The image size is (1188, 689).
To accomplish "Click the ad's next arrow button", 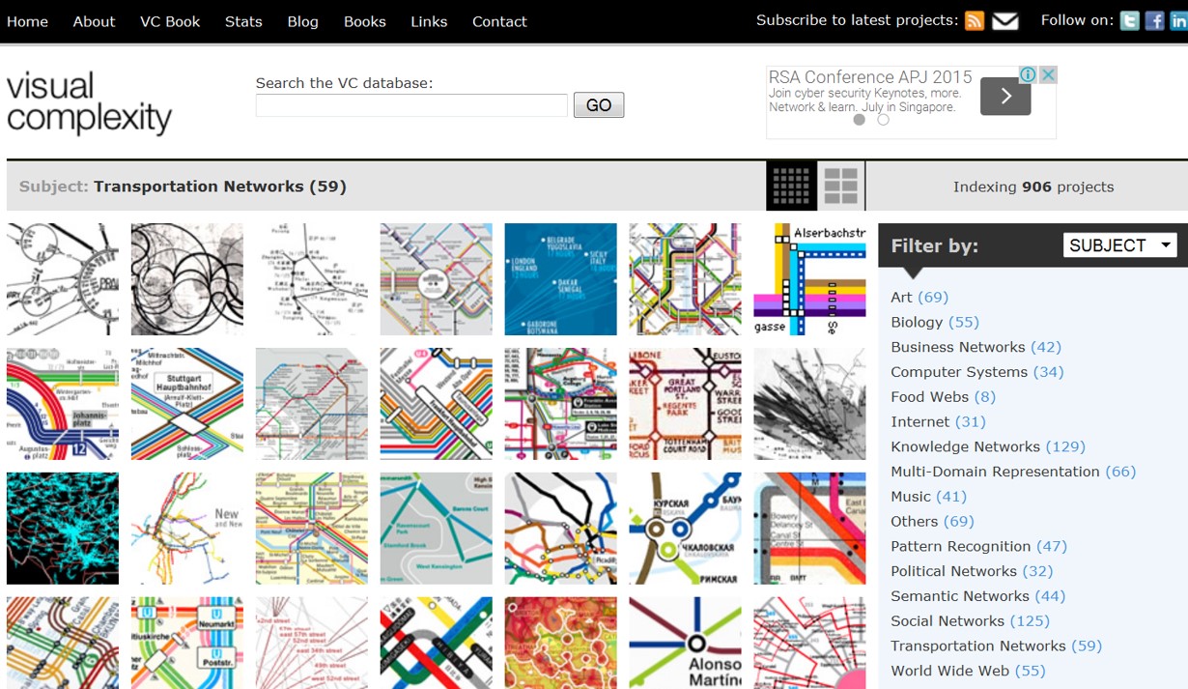I will 1005,96.
